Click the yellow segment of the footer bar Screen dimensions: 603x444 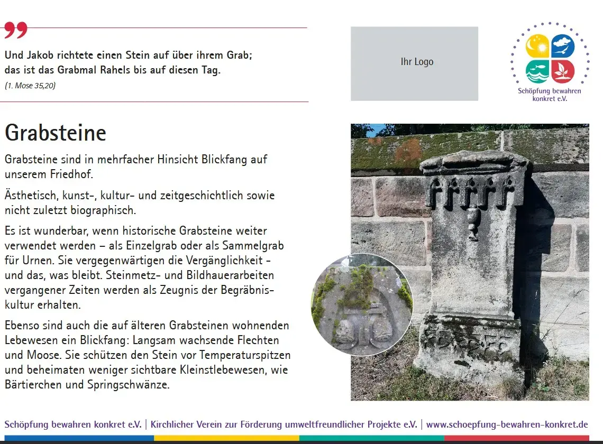click(x=226, y=438)
